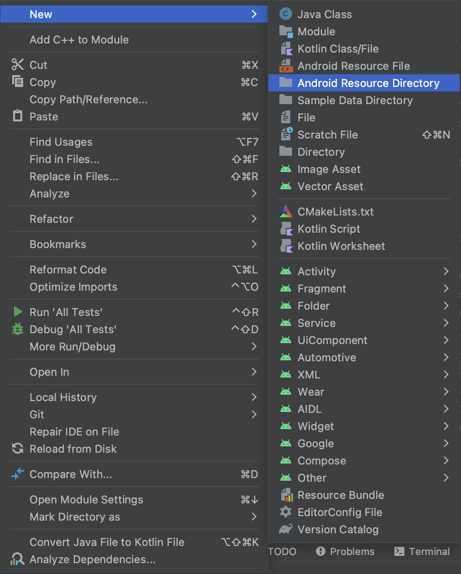Click the Reload from Disk icon

(x=18, y=449)
